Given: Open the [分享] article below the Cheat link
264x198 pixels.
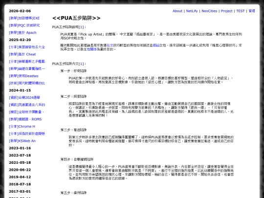Looking at the screenshot, I should point(27,62).
